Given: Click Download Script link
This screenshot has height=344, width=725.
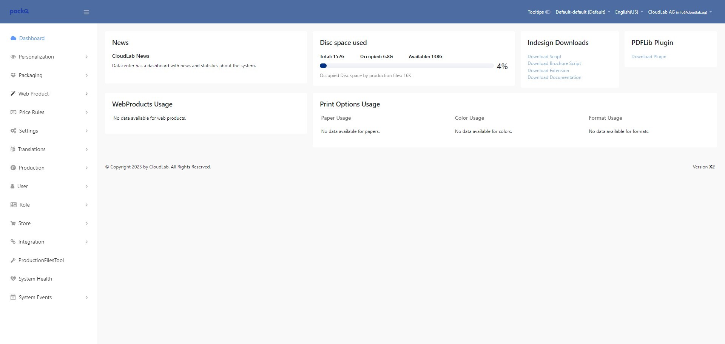Looking at the screenshot, I should point(544,57).
